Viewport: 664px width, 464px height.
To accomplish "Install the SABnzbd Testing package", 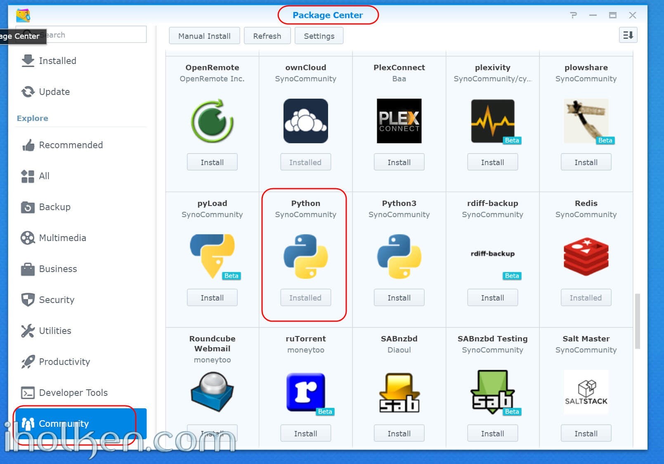I will [493, 433].
